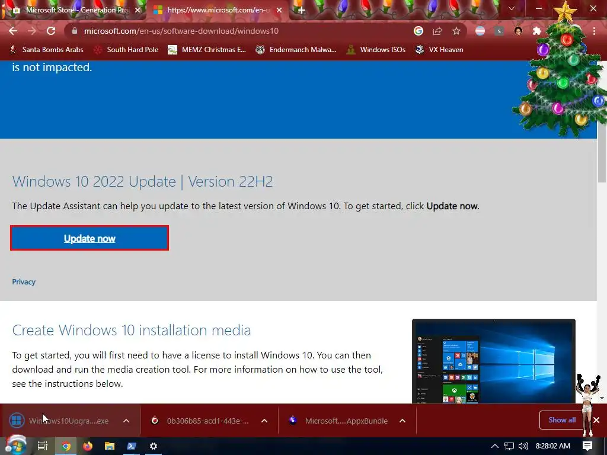Click the Chrome taskbar icon
Image resolution: width=607 pixels, height=455 pixels.
click(x=66, y=446)
